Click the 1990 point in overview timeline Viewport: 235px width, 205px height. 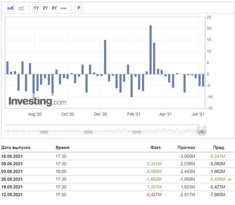tap(44, 132)
